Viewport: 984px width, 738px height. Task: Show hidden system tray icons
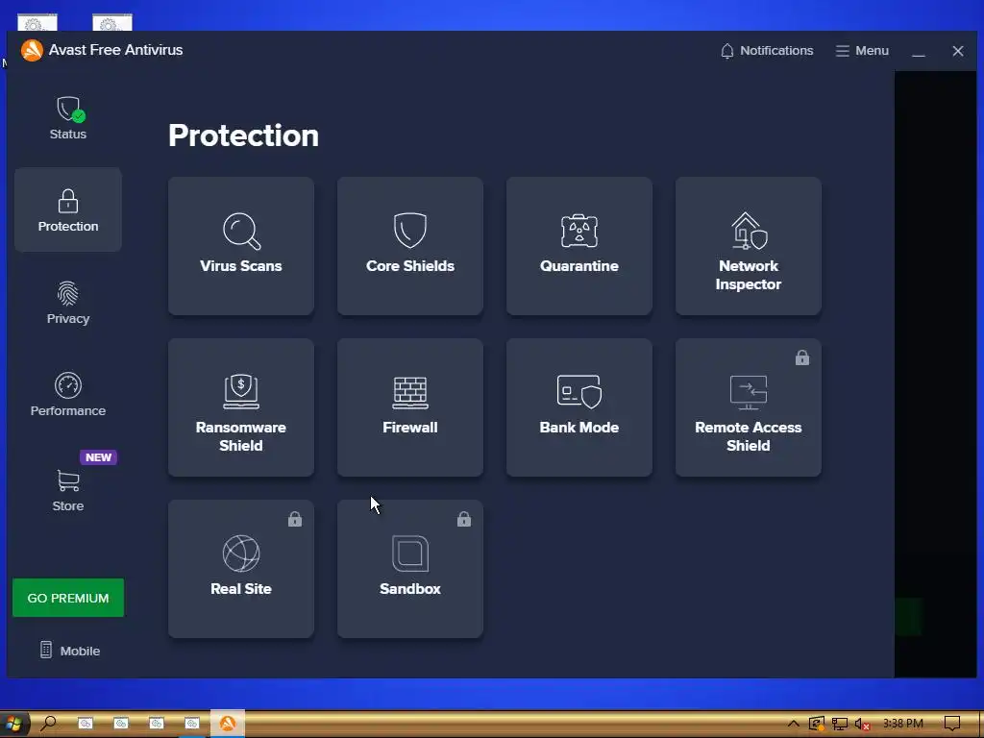[x=793, y=724]
